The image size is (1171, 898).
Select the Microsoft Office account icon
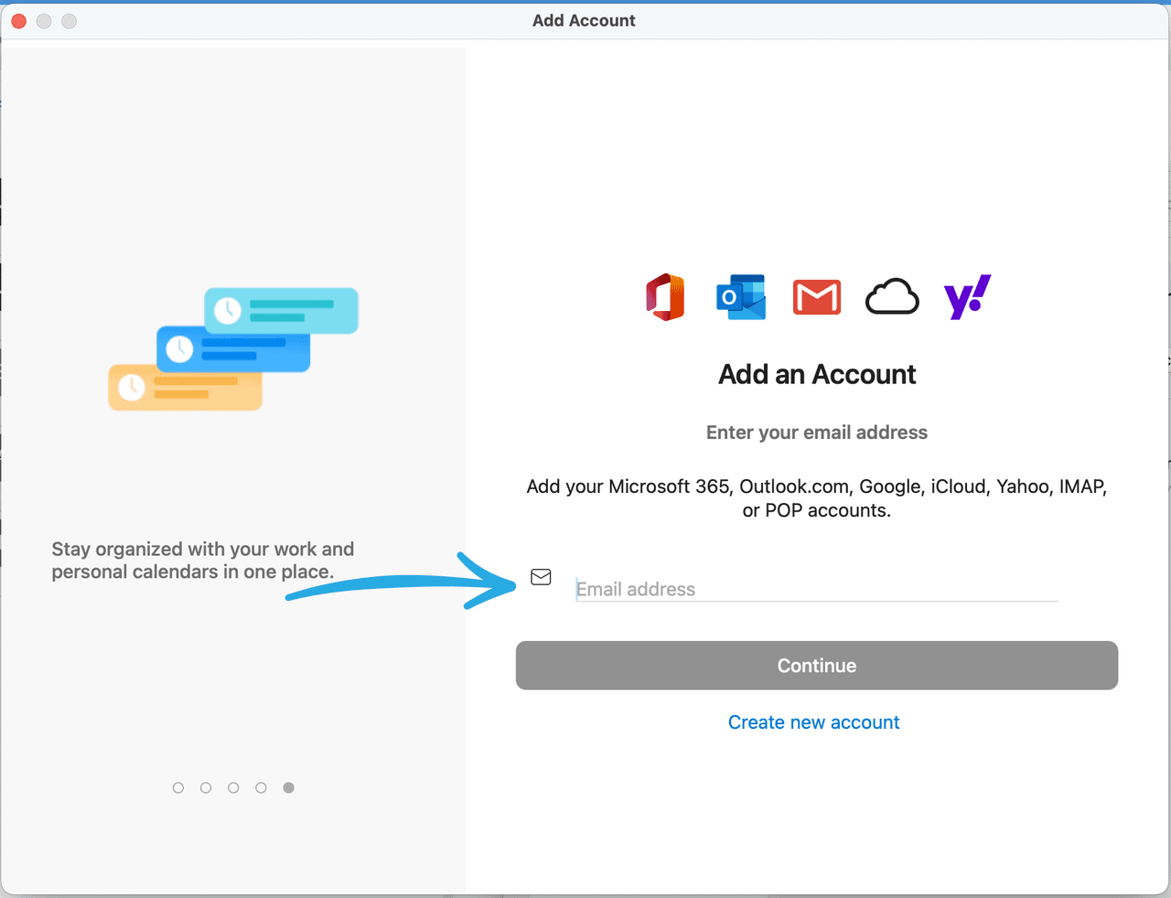pyautogui.click(x=665, y=296)
